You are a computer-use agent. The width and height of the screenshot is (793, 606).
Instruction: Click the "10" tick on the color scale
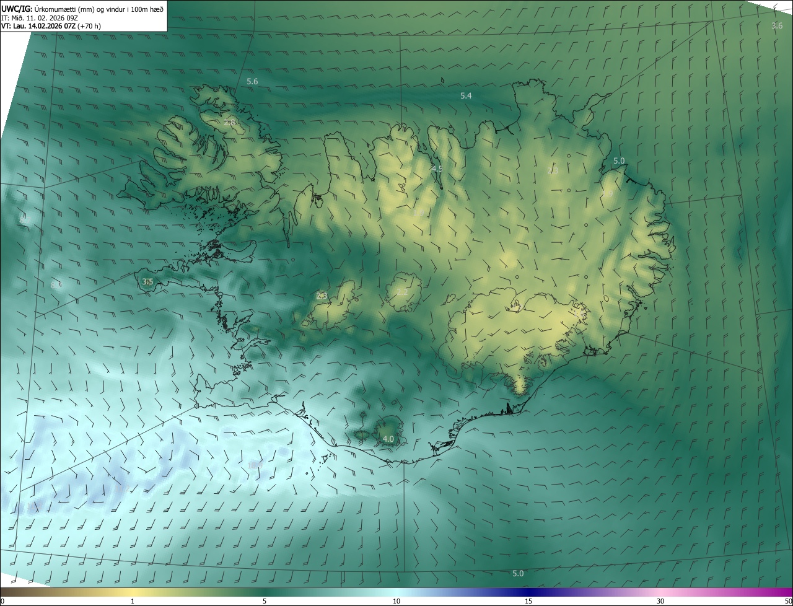[396, 601]
